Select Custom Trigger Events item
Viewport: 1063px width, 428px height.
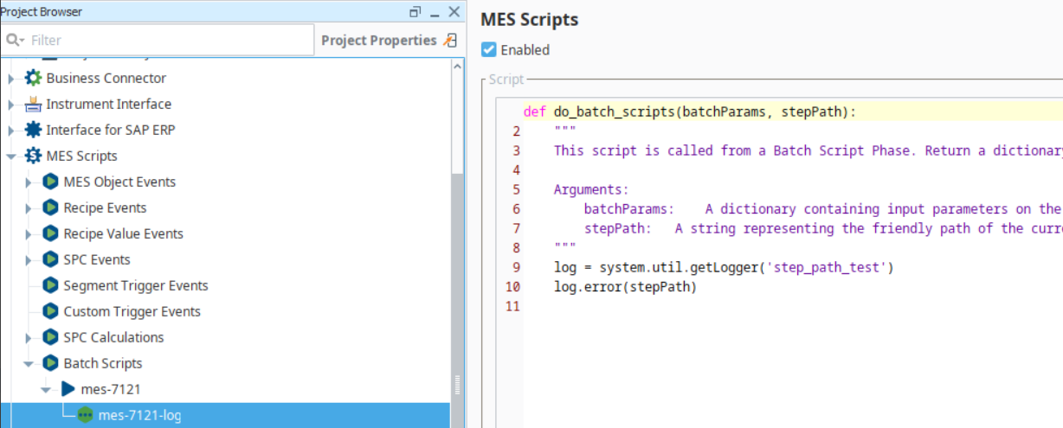pyautogui.click(x=132, y=311)
